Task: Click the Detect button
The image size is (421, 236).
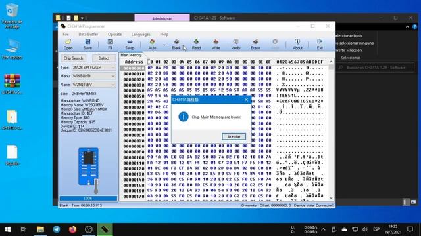Action: click(104, 58)
